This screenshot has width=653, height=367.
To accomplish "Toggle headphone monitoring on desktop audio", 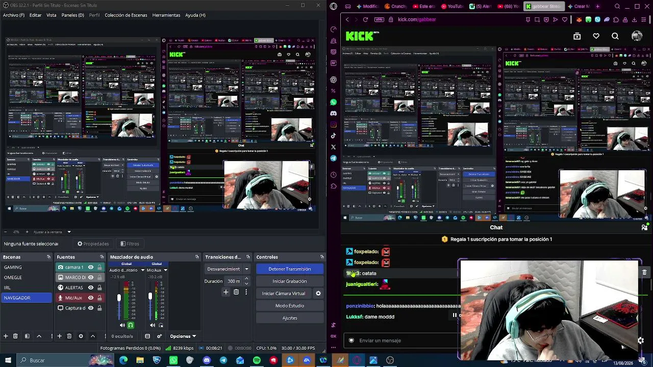I will click(x=131, y=325).
